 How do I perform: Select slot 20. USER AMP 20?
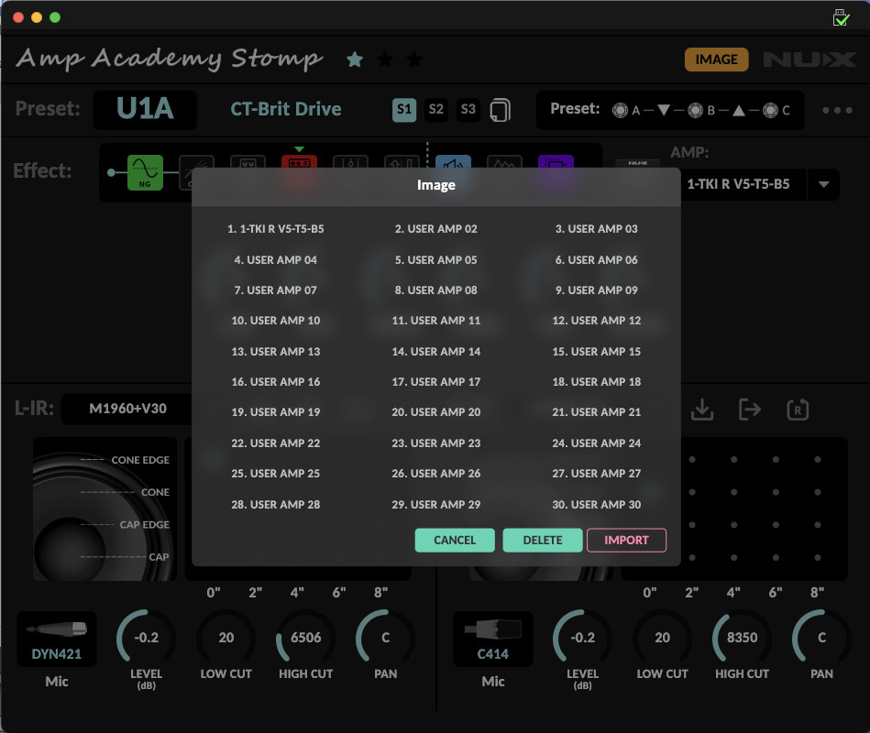click(436, 412)
